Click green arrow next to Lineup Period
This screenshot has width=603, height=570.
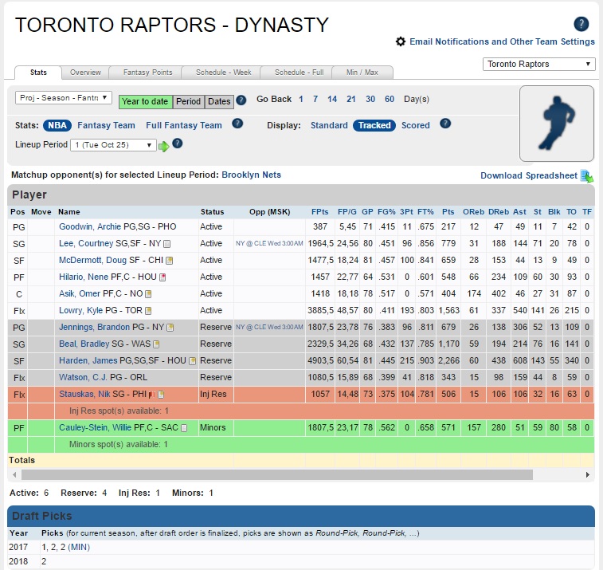164,146
